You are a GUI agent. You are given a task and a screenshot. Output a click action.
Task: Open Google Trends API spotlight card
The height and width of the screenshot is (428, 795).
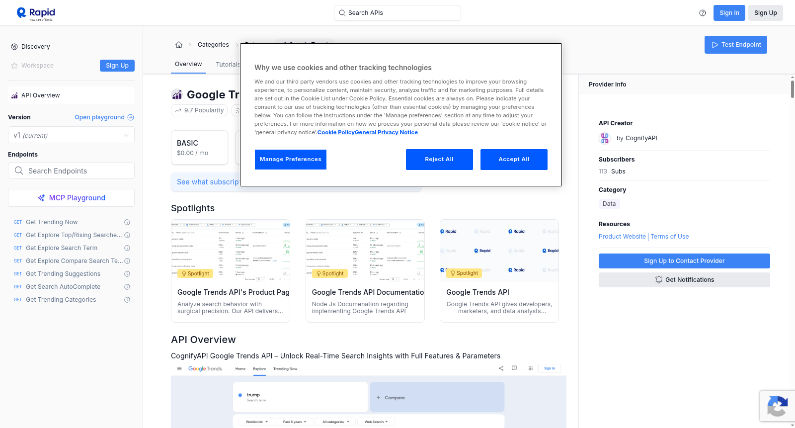(x=499, y=271)
